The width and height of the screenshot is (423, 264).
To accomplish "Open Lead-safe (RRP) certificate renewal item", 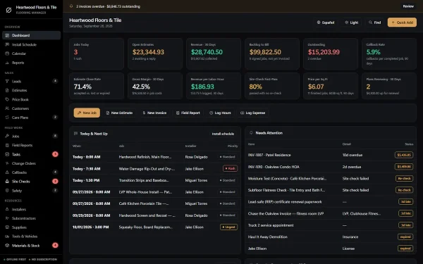I will click(x=331, y=202).
